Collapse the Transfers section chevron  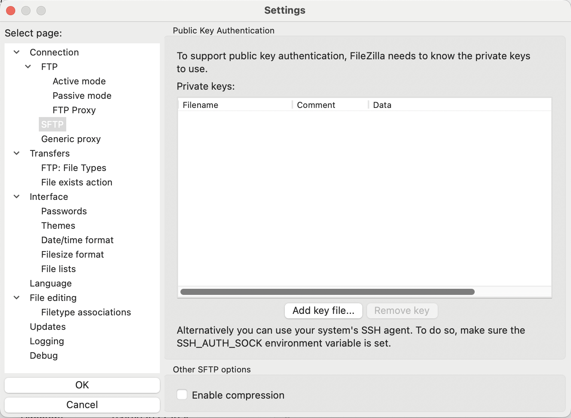click(17, 153)
